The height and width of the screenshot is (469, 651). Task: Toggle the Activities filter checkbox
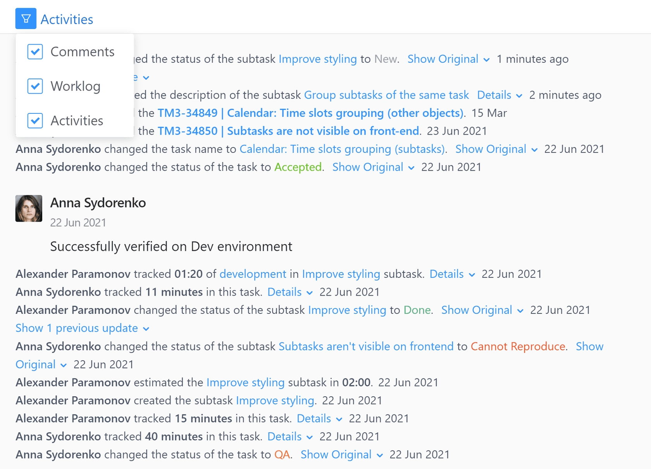35,120
